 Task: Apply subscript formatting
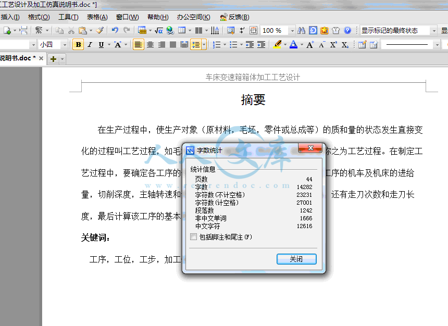pyautogui.click(x=345, y=45)
